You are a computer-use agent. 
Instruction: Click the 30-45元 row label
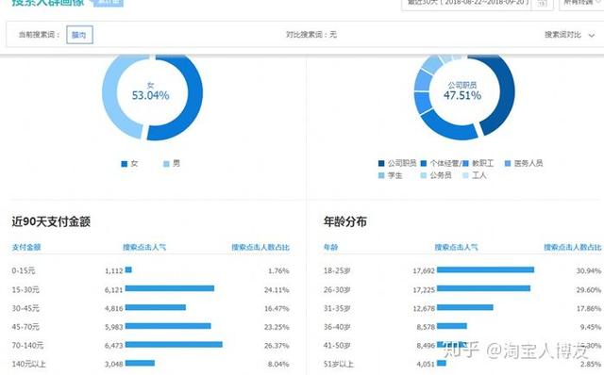pyautogui.click(x=25, y=308)
